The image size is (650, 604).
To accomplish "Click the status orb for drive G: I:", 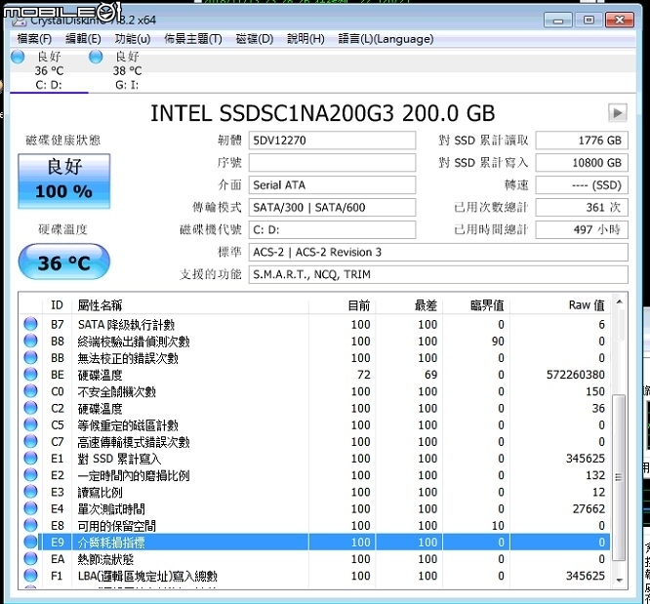I will (x=96, y=57).
